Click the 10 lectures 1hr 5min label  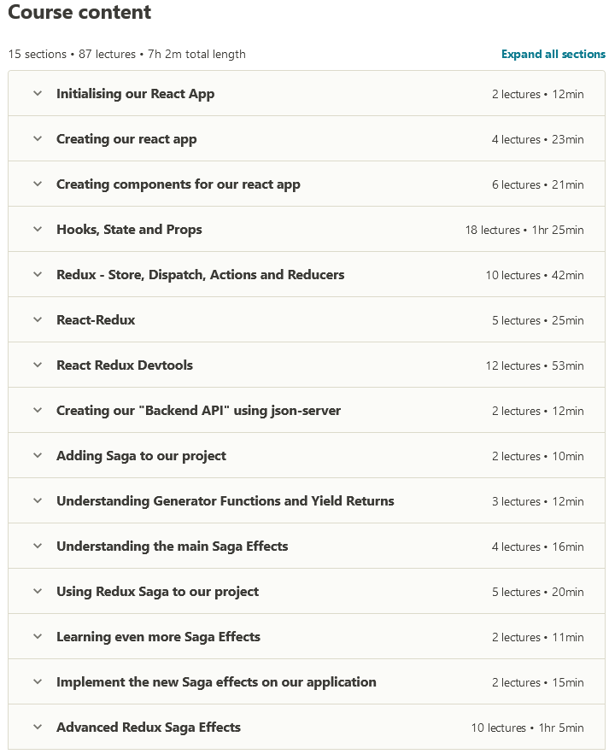(527, 728)
